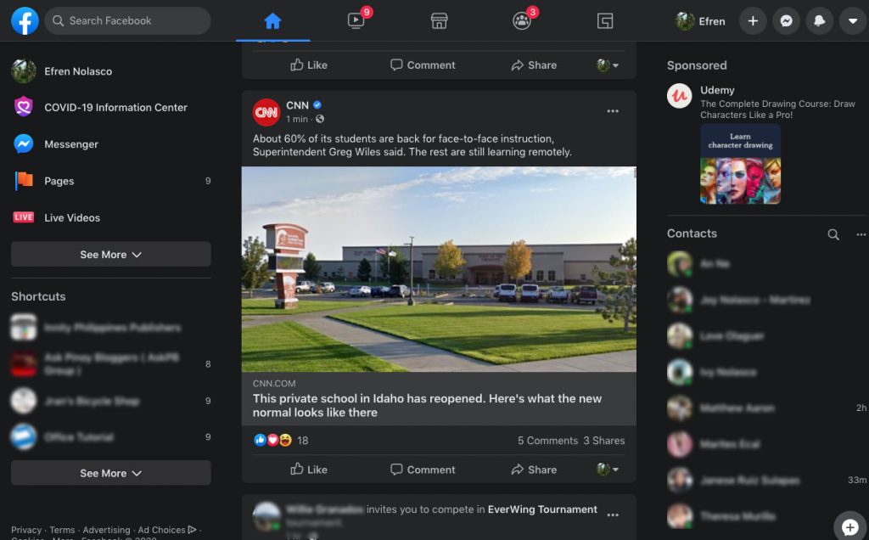This screenshot has width=869, height=540.
Task: Open the Notifications bell icon
Action: 819,21
